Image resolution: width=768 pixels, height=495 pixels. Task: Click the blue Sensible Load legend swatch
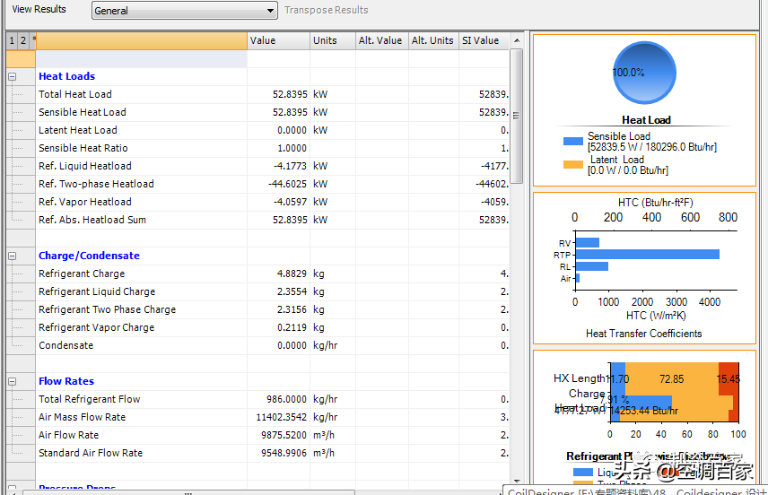click(572, 142)
